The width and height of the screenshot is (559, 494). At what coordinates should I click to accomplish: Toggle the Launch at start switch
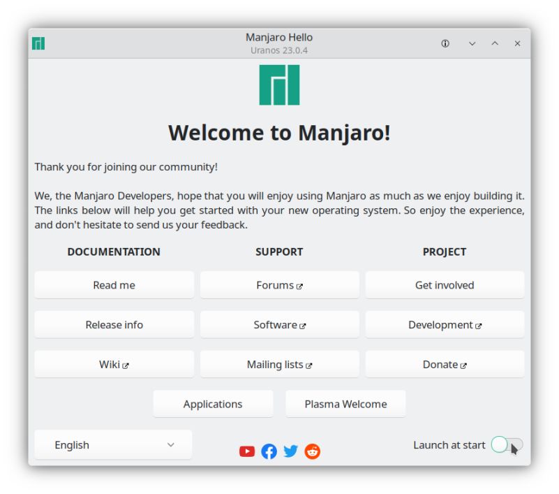[x=507, y=445]
